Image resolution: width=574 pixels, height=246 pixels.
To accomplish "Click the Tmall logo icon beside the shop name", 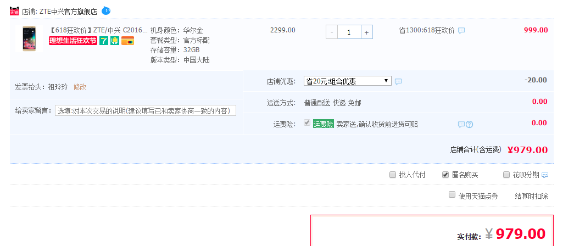I will click(14, 11).
